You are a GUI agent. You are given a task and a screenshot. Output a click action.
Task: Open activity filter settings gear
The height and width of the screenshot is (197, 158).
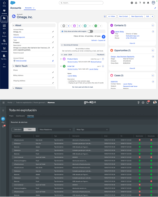104,37
